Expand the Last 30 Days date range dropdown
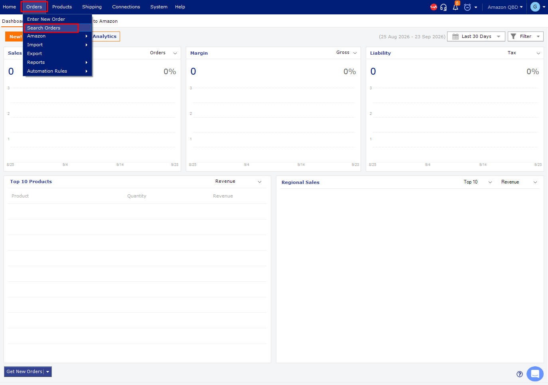Screen dimensions: 548x385 [x=476, y=36]
